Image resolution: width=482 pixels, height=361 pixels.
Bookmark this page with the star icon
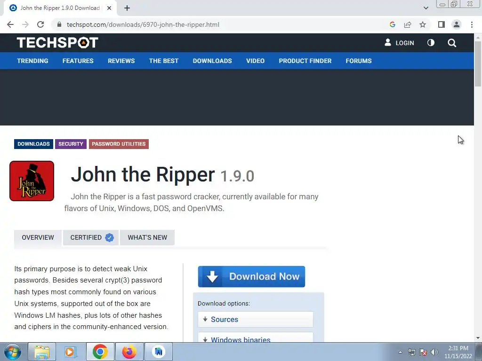click(x=423, y=24)
